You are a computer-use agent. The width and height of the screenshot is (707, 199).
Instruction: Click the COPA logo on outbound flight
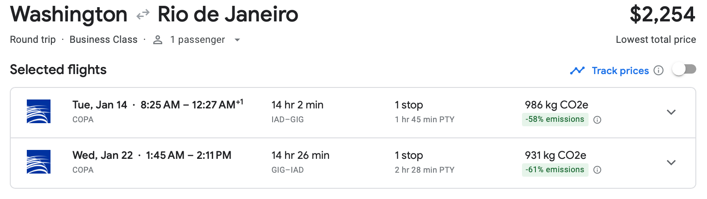(38, 112)
